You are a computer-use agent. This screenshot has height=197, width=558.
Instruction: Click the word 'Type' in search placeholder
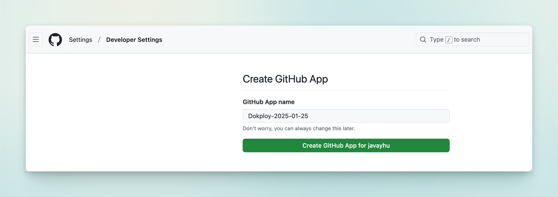(x=436, y=40)
